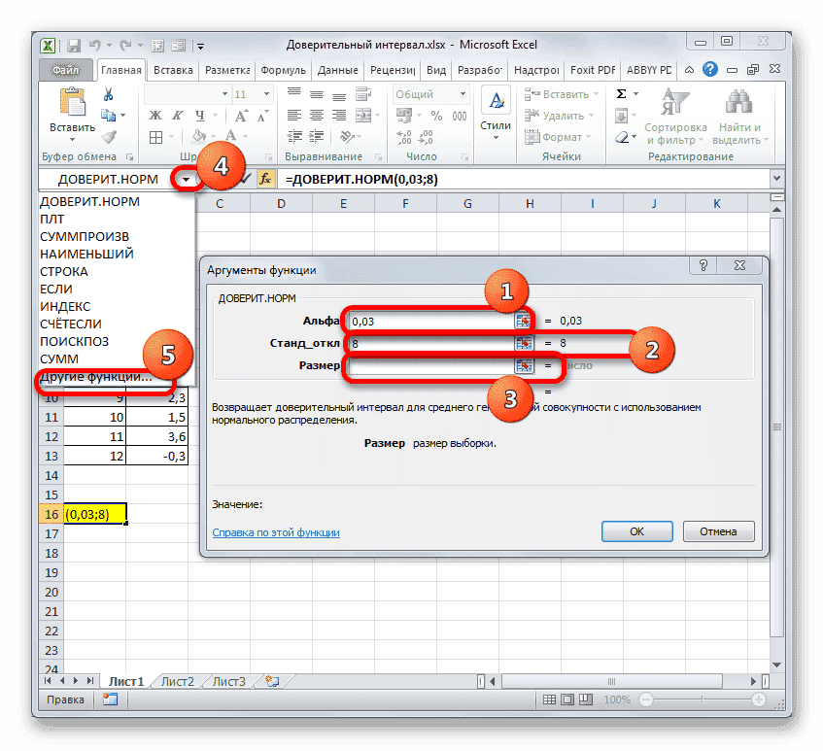
Task: Click the Insert Function fx icon
Action: (x=265, y=179)
